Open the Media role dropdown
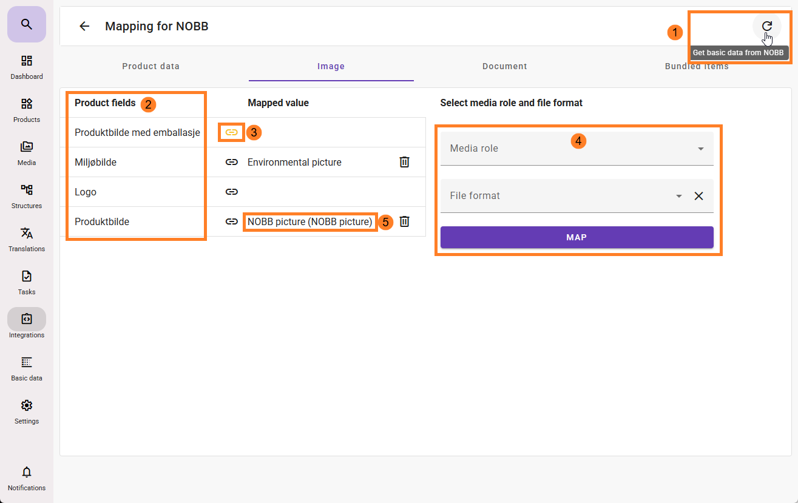This screenshot has height=503, width=798. click(577, 149)
